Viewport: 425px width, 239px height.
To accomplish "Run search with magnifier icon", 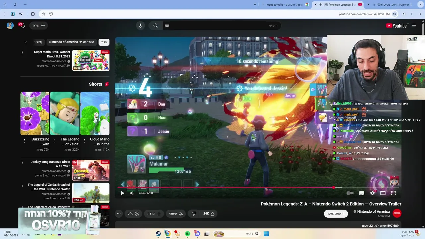I will coord(155,26).
